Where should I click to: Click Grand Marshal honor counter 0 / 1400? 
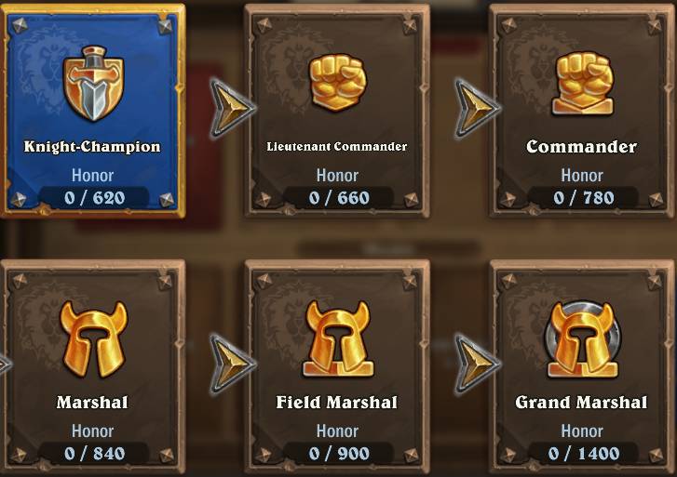(x=584, y=453)
